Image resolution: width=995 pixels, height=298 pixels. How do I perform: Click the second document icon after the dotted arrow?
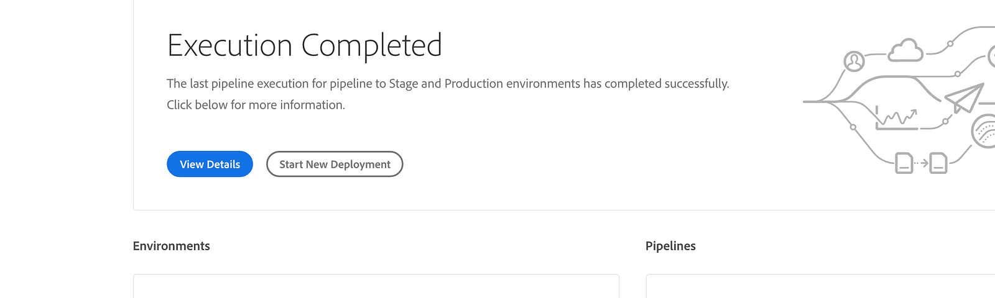[938, 163]
